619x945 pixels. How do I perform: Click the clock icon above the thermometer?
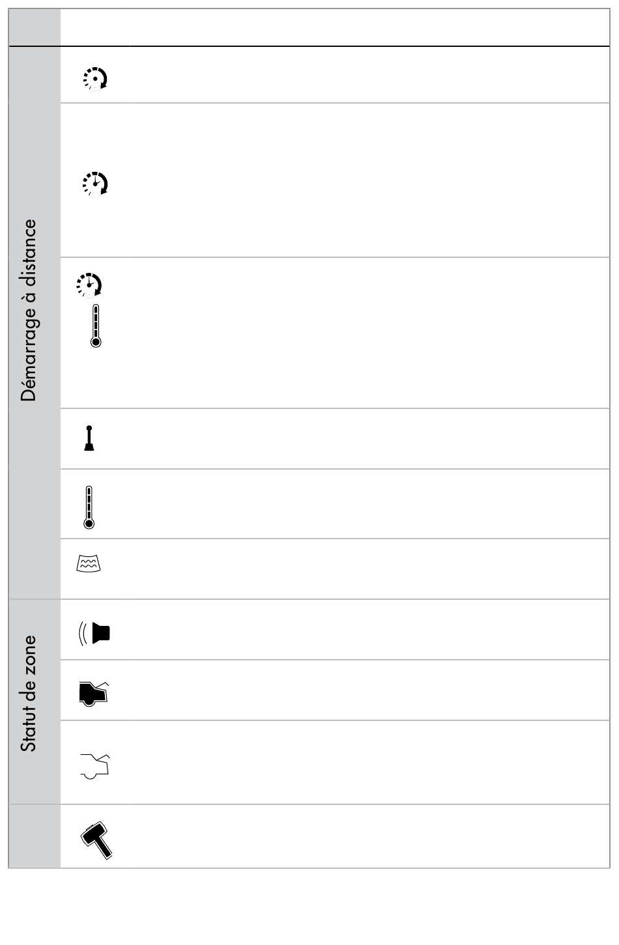click(89, 285)
